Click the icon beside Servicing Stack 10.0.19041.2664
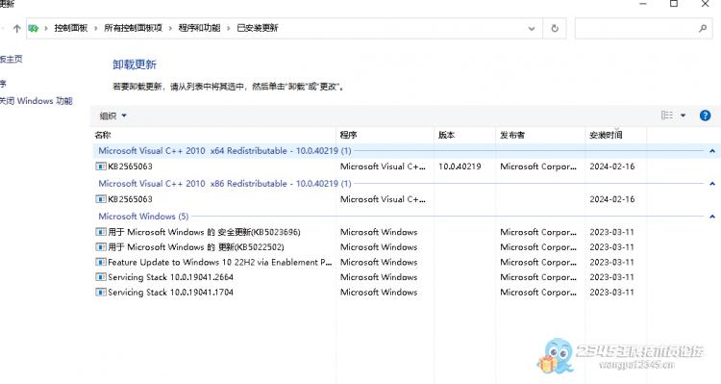Screen dimensions: 721x384 pyautogui.click(x=101, y=277)
